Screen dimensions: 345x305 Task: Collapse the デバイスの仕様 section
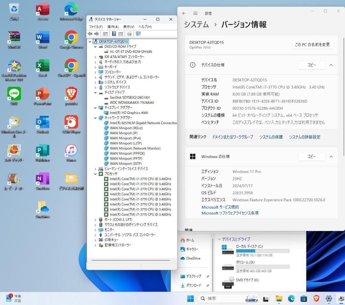coord(331,65)
